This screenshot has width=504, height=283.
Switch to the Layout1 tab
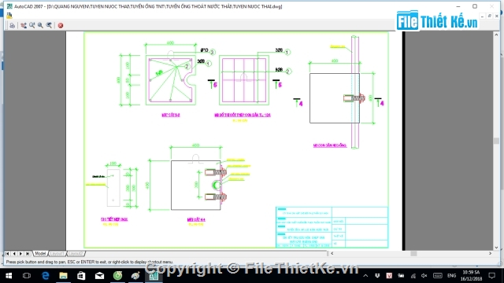tap(57, 253)
